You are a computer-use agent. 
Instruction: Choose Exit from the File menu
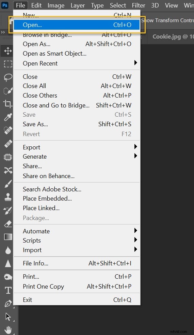point(77,300)
